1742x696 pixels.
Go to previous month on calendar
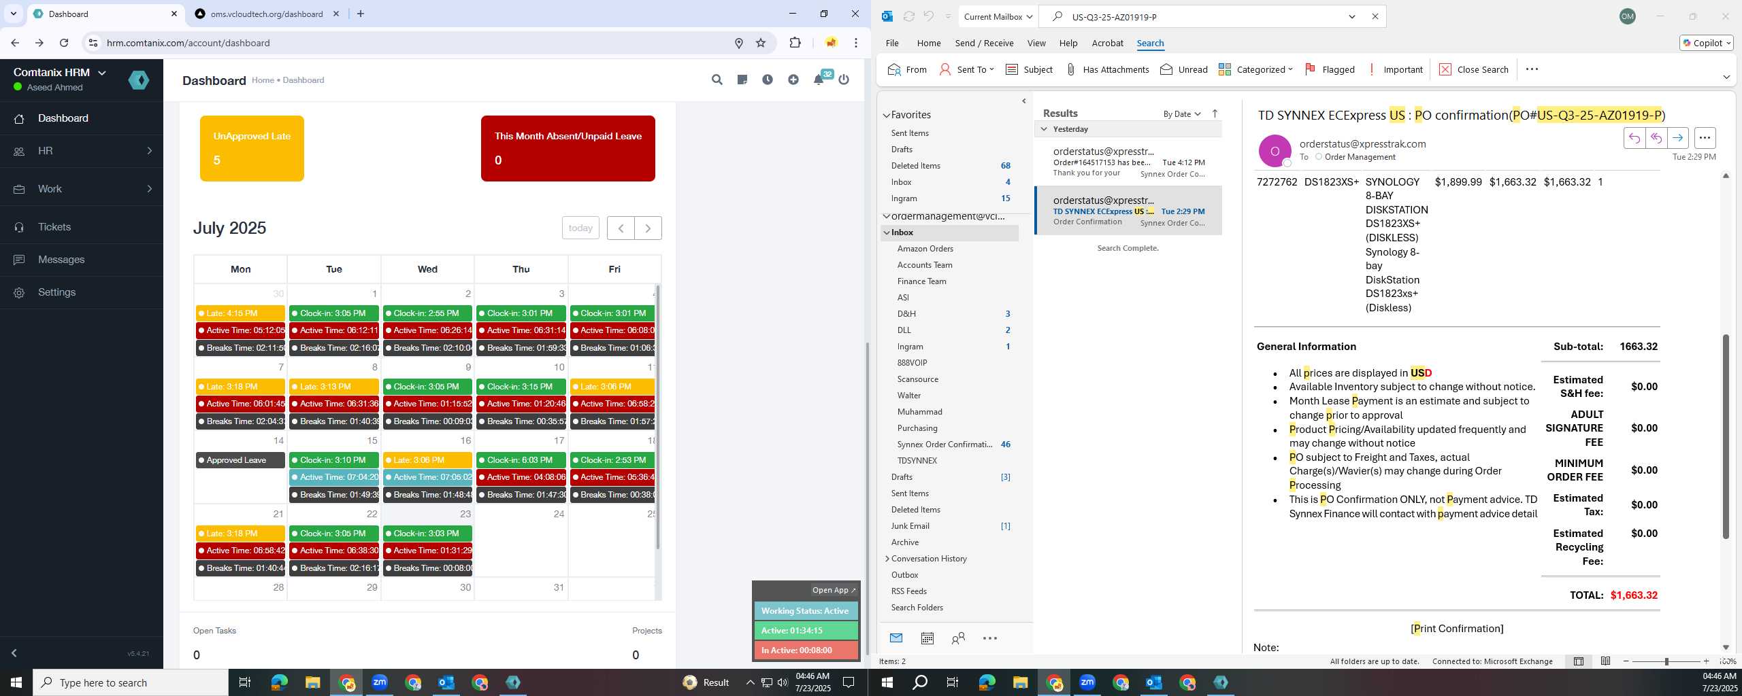621,228
